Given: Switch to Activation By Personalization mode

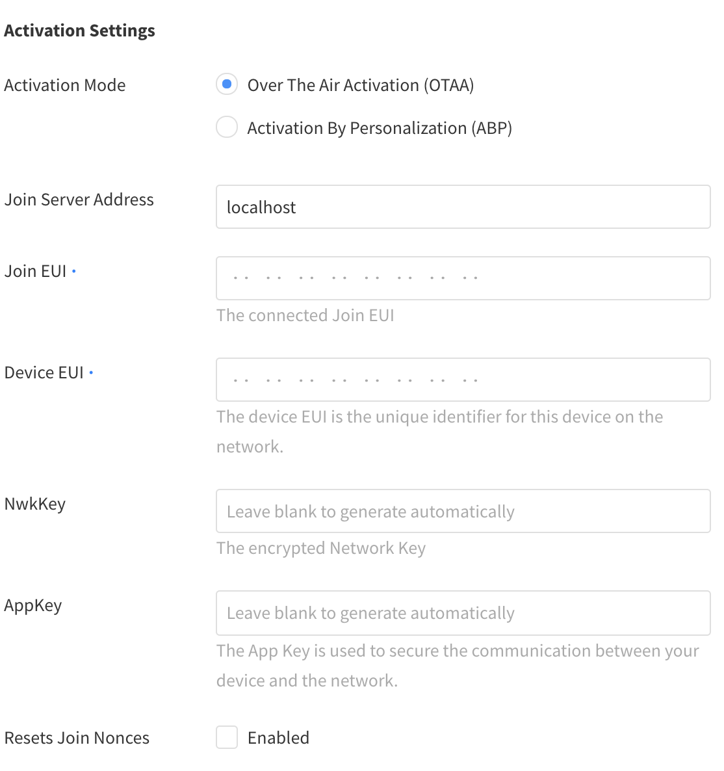Looking at the screenshot, I should [x=226, y=127].
